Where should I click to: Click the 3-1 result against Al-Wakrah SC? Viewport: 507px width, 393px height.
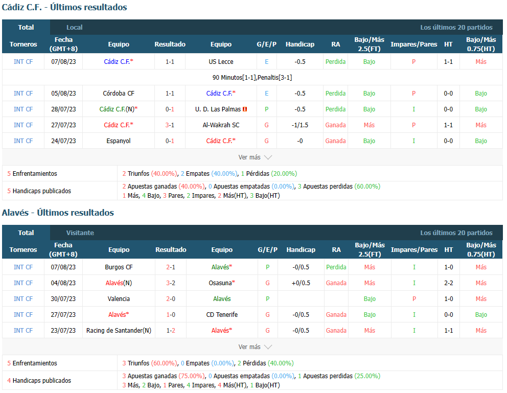click(x=170, y=125)
